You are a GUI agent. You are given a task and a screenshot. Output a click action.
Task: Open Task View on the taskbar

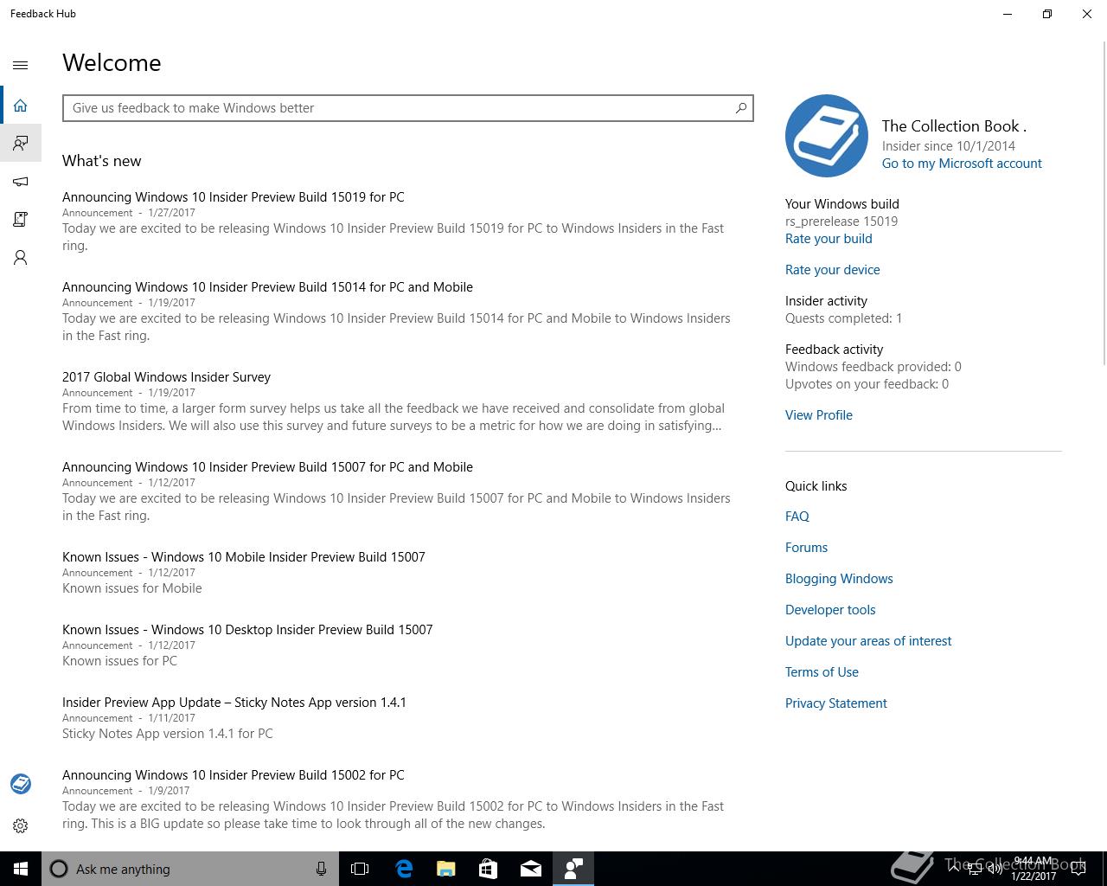tap(360, 869)
